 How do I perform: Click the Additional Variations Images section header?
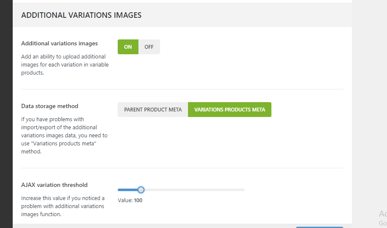click(x=81, y=15)
